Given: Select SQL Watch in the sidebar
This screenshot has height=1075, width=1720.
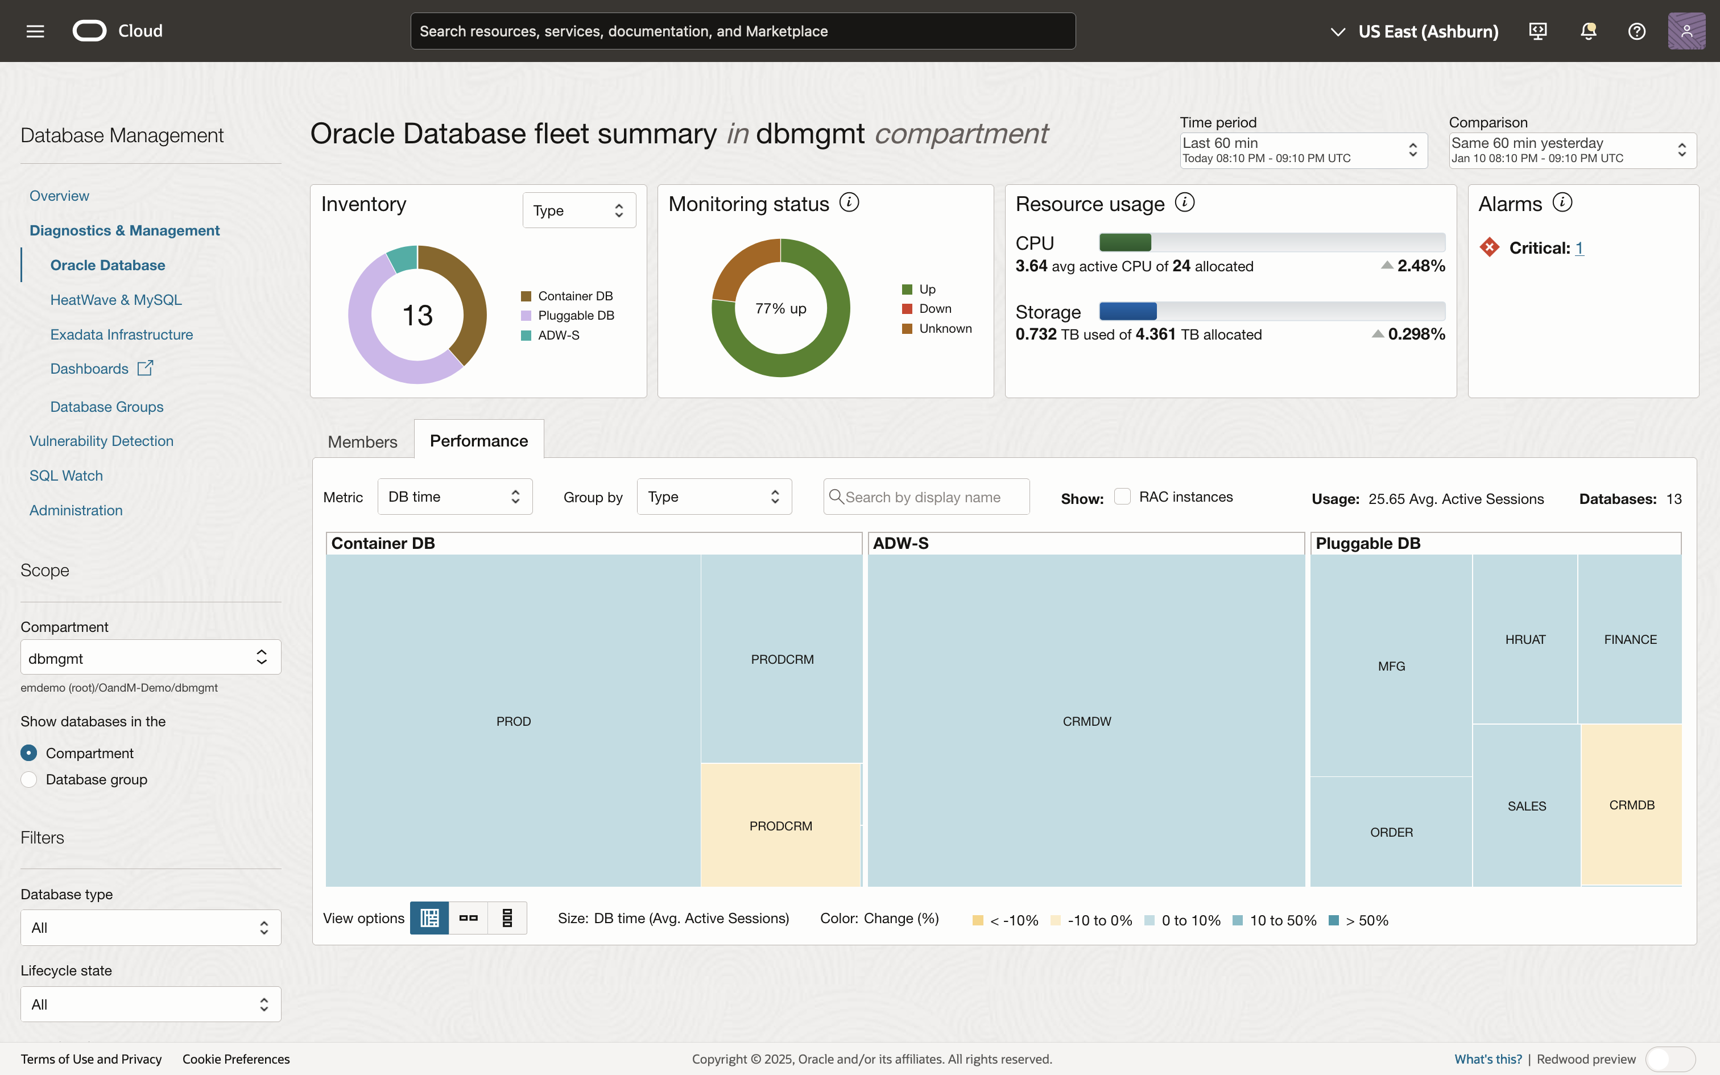Looking at the screenshot, I should pos(65,475).
